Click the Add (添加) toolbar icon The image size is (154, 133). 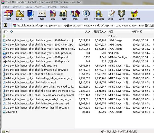[x=9, y=15]
